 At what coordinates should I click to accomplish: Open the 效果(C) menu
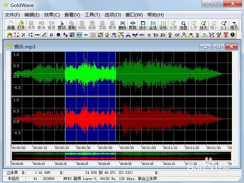[x=52, y=15]
